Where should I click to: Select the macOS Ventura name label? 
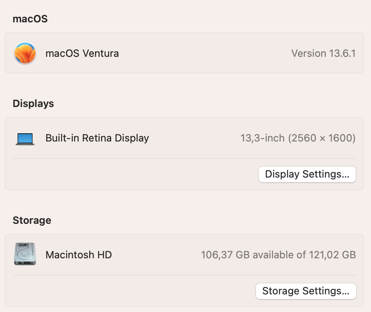(82, 53)
